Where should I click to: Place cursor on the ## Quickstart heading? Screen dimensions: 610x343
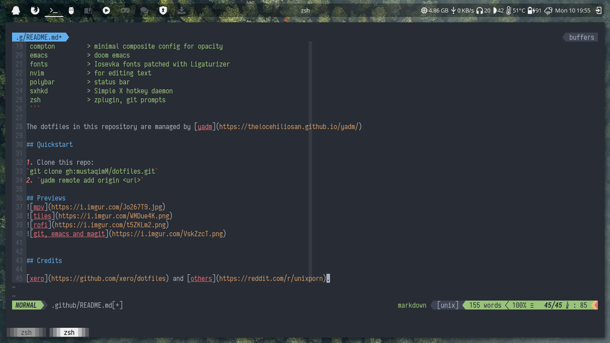pos(50,145)
